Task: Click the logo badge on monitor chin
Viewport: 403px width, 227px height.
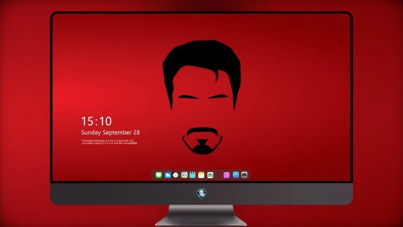Action: pos(201,193)
